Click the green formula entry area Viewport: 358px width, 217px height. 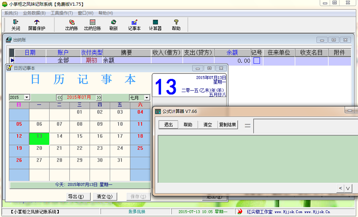click(x=258, y=159)
